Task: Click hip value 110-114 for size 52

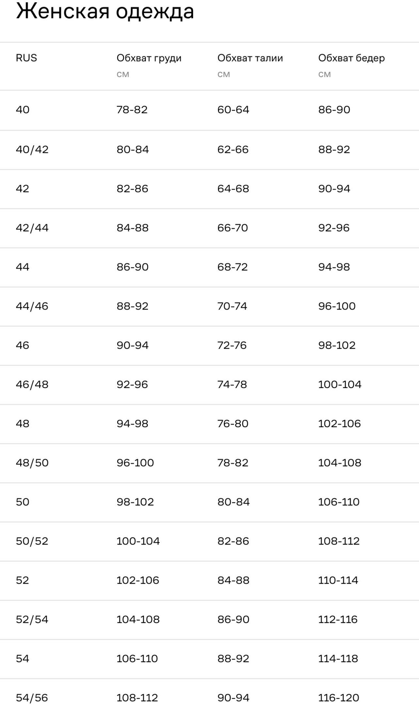Action: click(x=338, y=580)
